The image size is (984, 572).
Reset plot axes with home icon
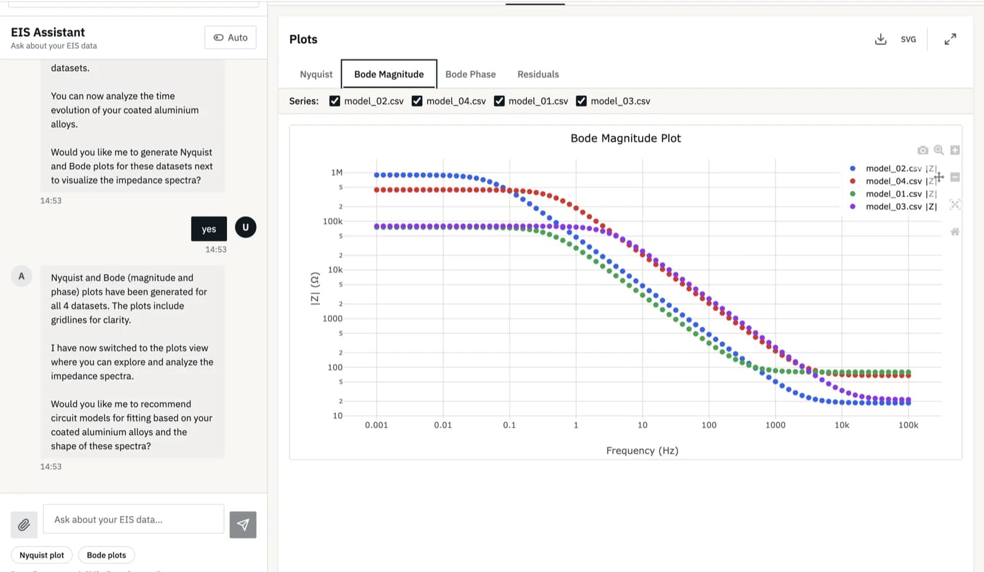pyautogui.click(x=955, y=232)
